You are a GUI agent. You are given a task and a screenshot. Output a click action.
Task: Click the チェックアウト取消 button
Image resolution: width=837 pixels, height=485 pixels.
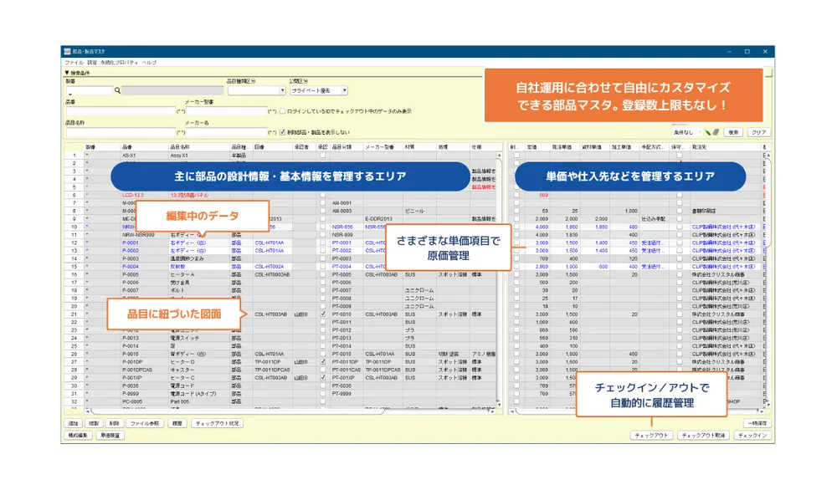coord(703,436)
